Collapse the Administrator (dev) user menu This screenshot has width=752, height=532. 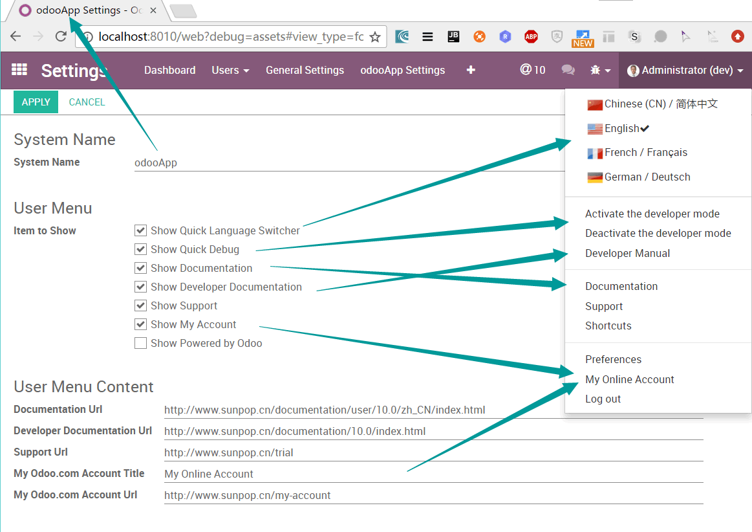(685, 70)
